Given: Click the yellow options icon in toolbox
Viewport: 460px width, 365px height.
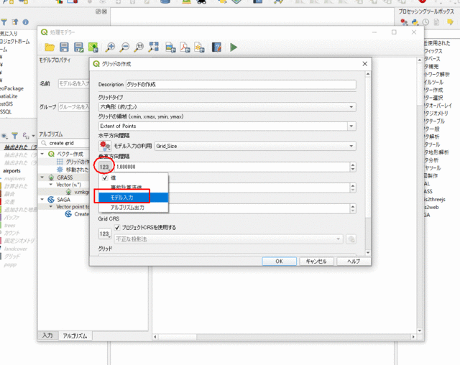Looking at the screenshot, I should click(450, 22).
